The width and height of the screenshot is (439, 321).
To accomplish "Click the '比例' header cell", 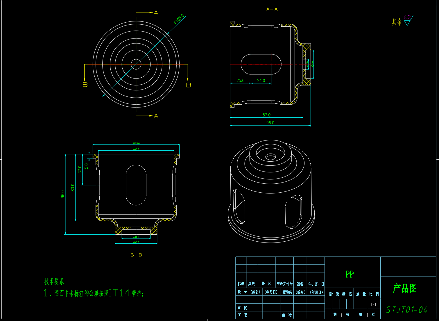I will 374,294.
